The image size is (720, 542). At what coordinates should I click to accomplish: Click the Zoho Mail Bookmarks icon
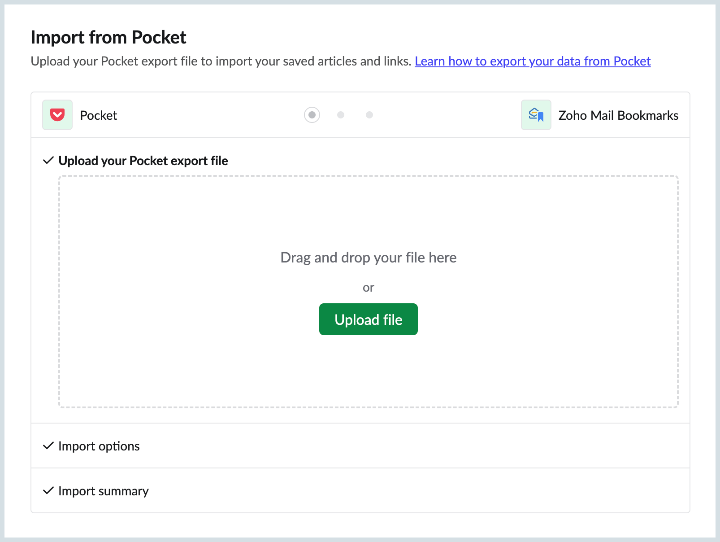tap(536, 115)
